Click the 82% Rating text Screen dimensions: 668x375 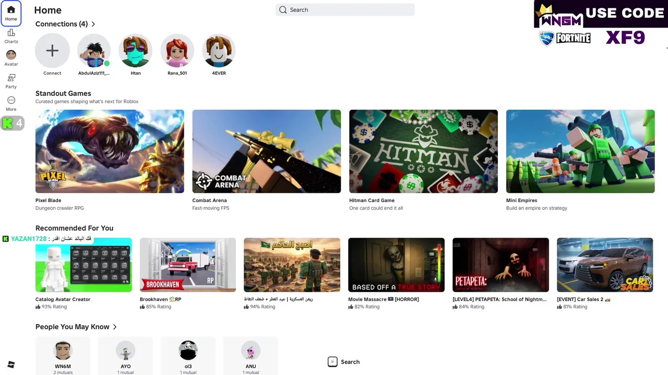coord(367,307)
